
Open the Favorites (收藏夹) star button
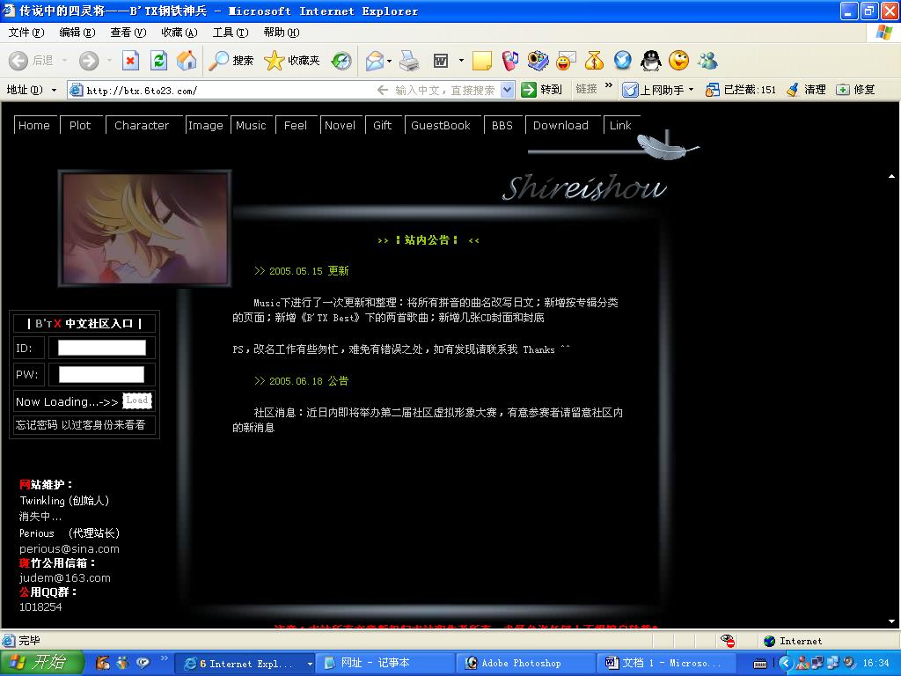coord(291,61)
